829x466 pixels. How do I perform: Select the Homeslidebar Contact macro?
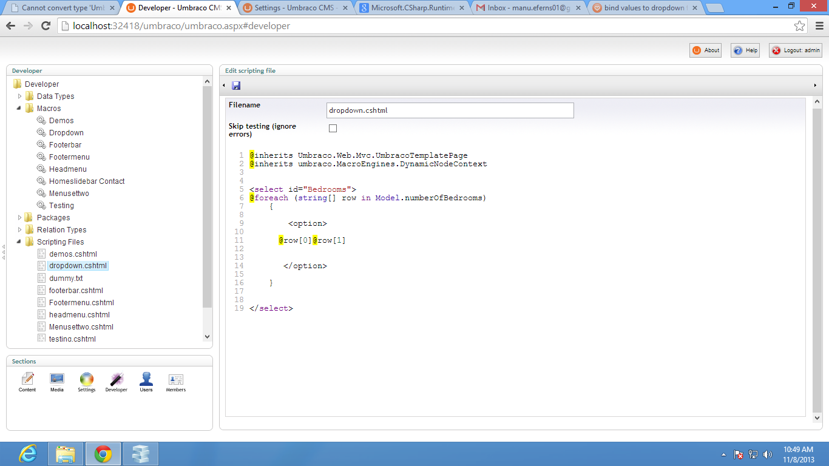click(x=87, y=181)
